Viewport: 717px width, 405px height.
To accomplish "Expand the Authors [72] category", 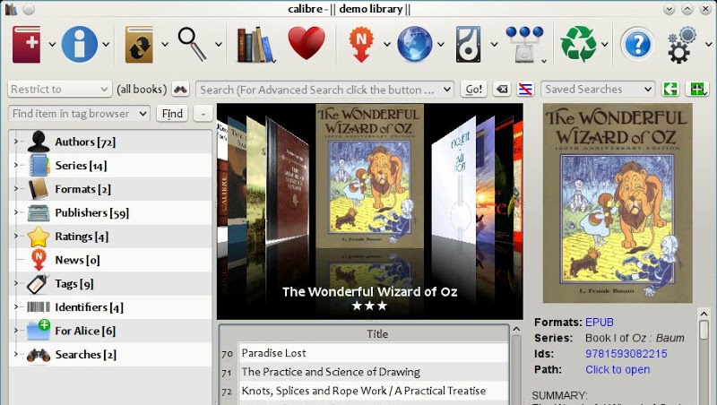I will tap(15, 142).
